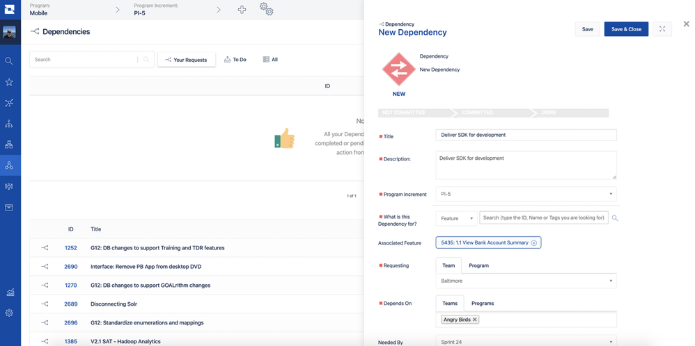Remove the associated feature 5435 chip
Screen dimensions: 695x346
coord(533,243)
